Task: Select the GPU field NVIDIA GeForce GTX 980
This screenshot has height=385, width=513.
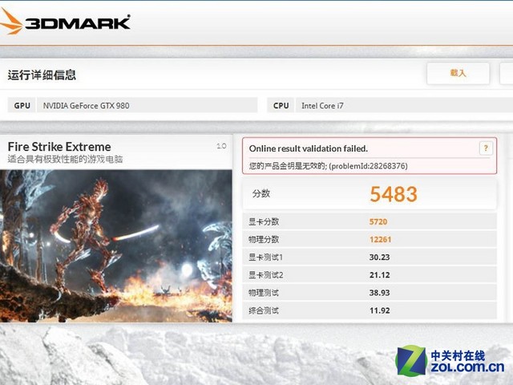Action: (x=147, y=105)
